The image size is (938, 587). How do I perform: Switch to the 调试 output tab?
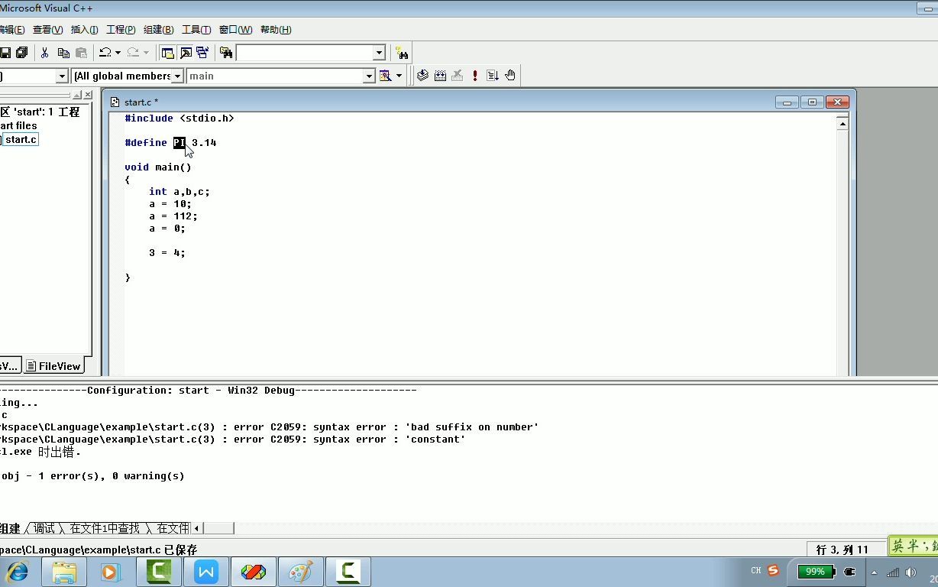[44, 528]
